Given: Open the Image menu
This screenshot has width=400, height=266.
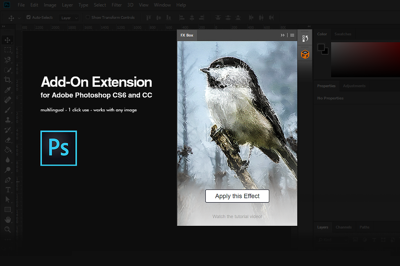Looking at the screenshot, I should [x=50, y=5].
